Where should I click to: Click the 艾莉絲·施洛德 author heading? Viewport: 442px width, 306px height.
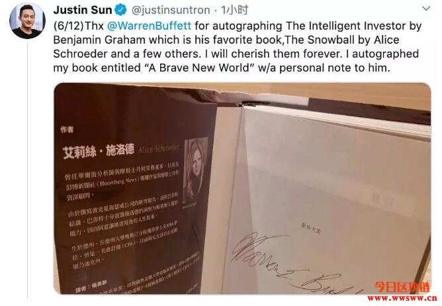99,151
